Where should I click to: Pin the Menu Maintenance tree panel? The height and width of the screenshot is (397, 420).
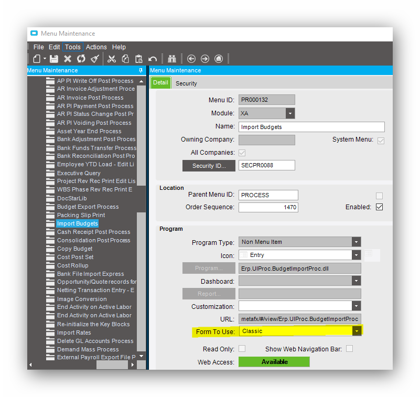(x=141, y=70)
